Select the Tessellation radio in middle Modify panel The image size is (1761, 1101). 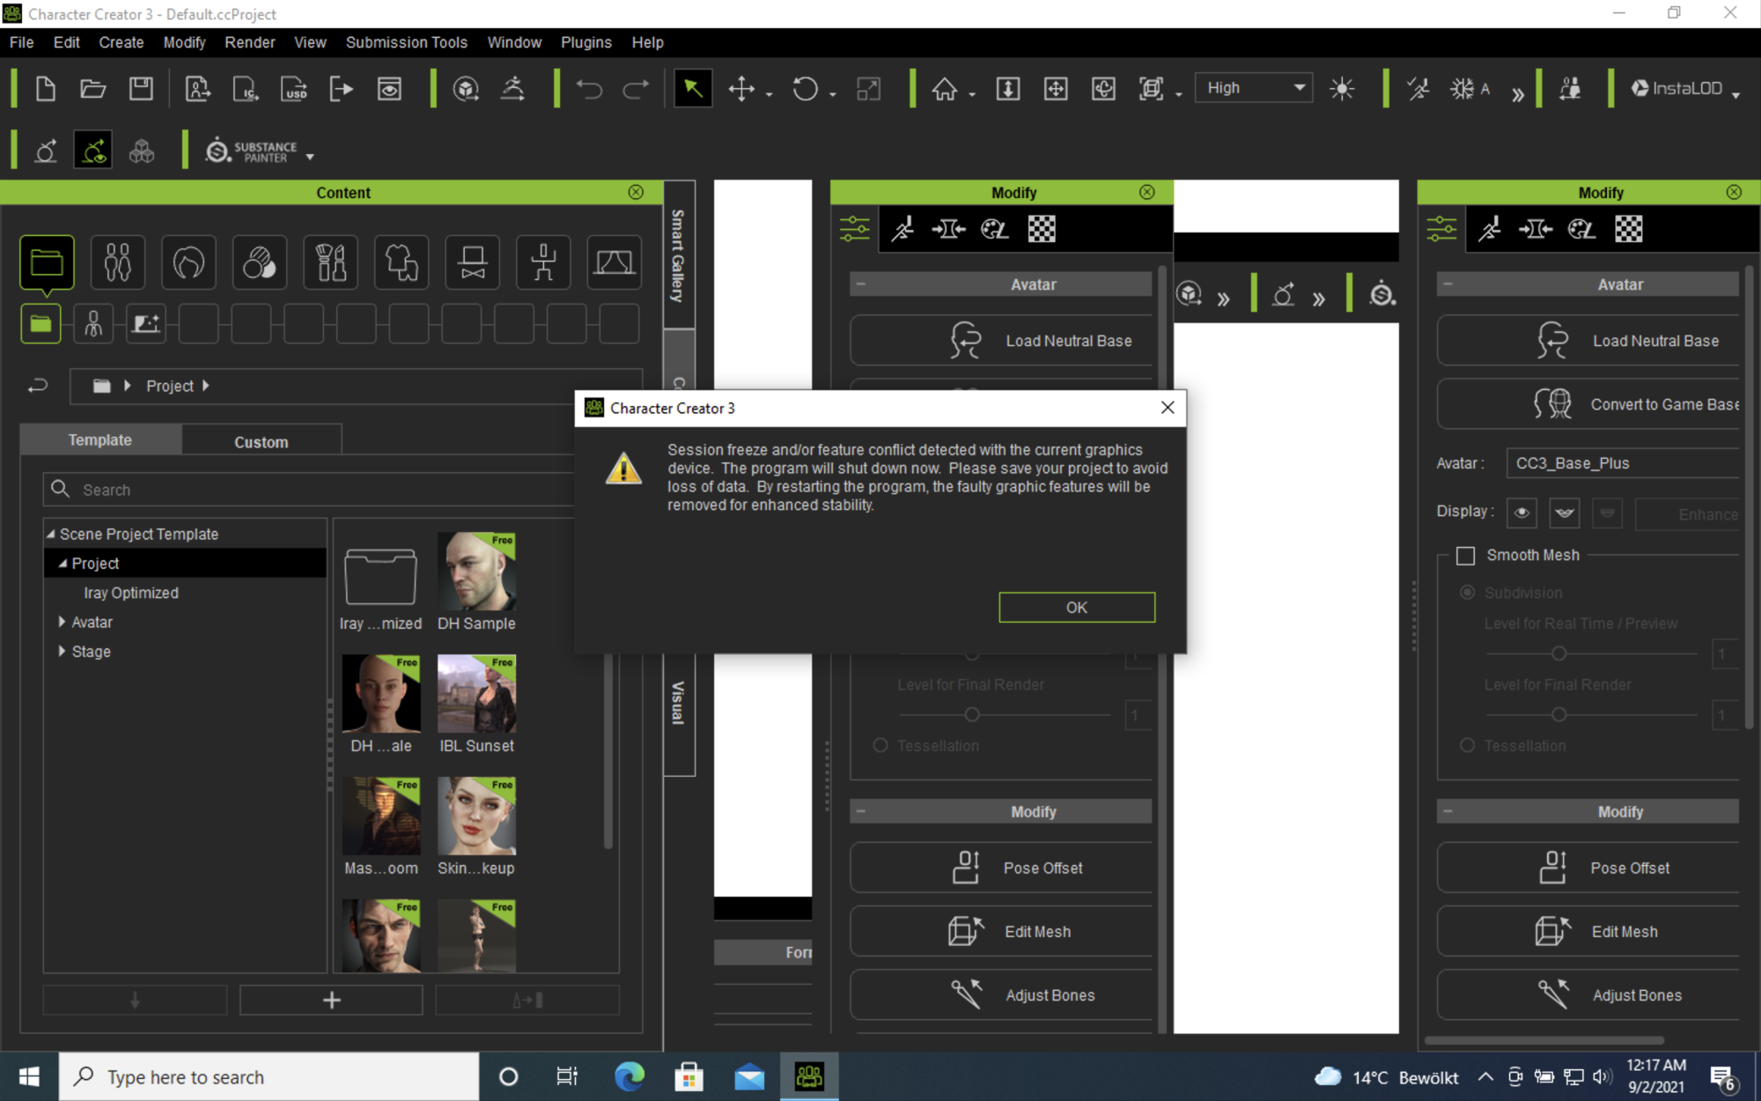[x=880, y=745]
